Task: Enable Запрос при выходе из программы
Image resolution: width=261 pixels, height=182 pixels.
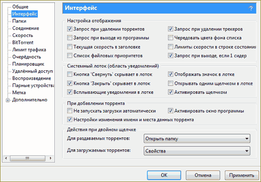Action: coord(70,38)
